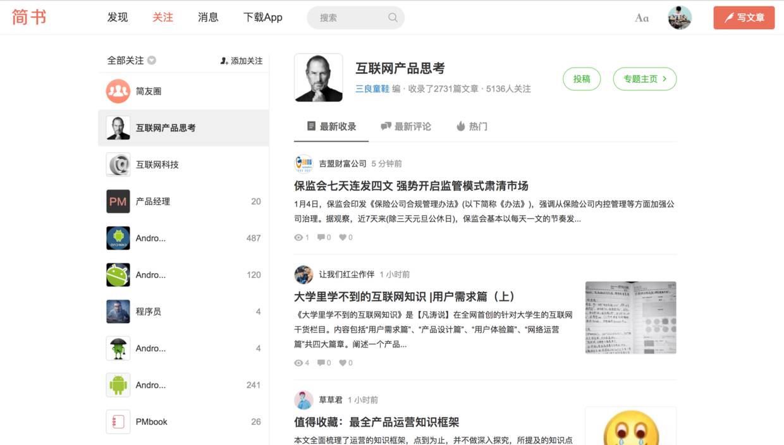This screenshot has width=784, height=445.
Task: Click the 投稿 button
Action: point(582,79)
